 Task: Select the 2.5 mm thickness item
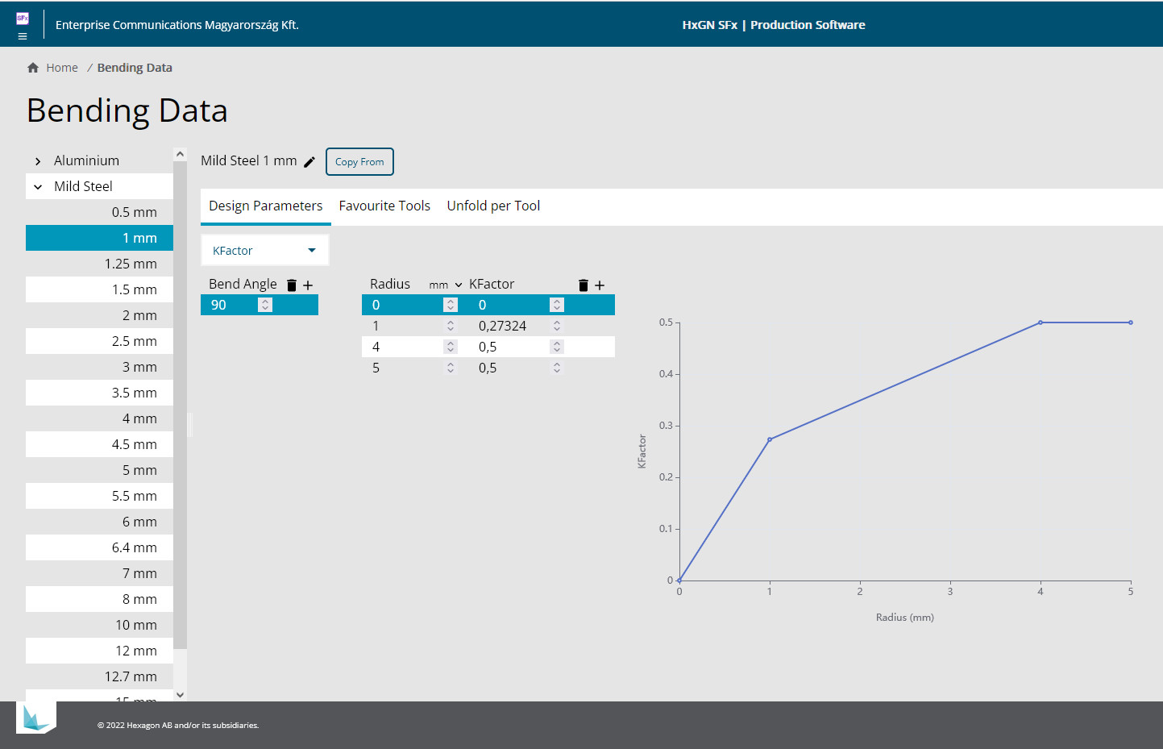tap(100, 341)
